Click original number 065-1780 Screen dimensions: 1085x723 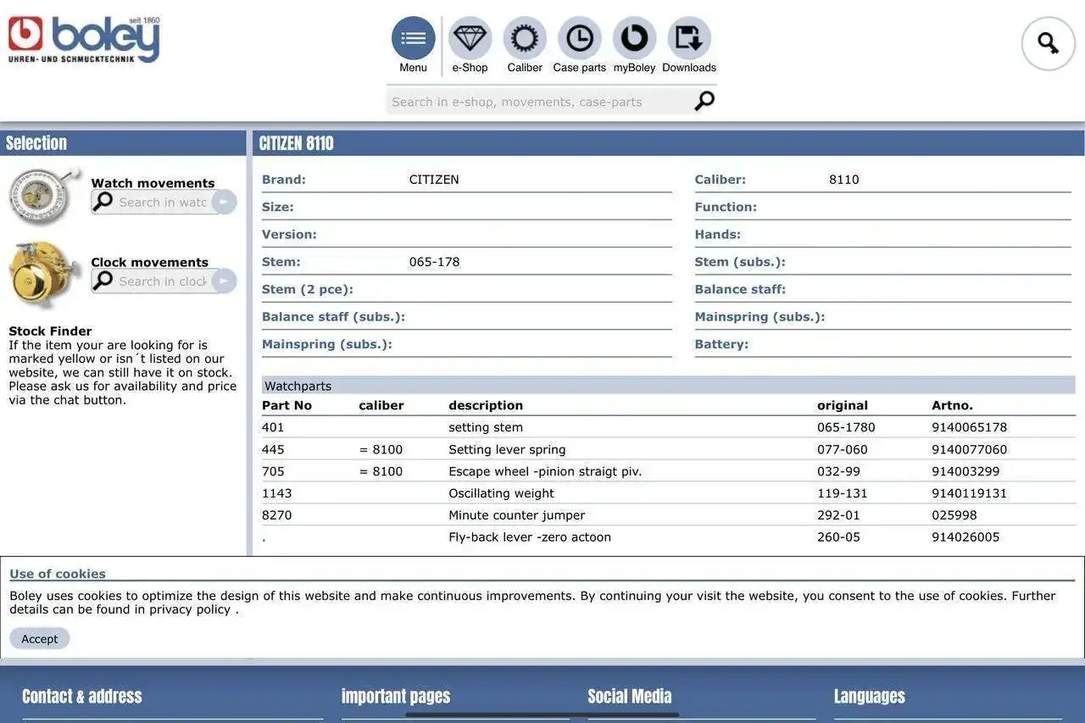pyautogui.click(x=846, y=427)
